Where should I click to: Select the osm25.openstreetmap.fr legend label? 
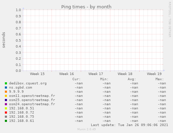click(32, 100)
